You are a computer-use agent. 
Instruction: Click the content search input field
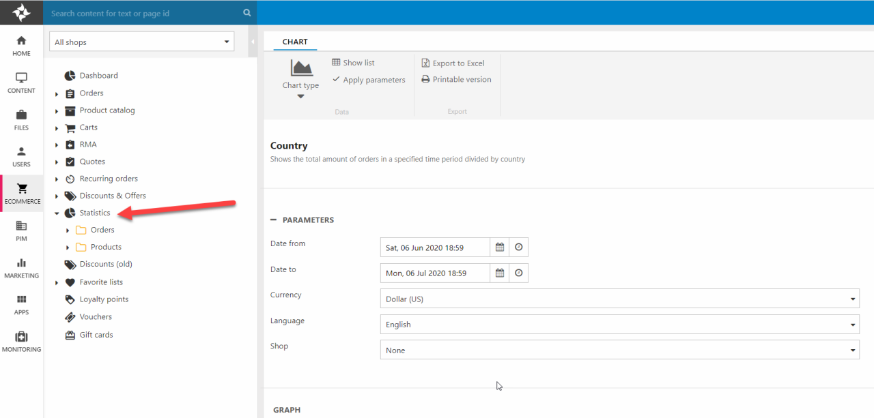(x=143, y=13)
